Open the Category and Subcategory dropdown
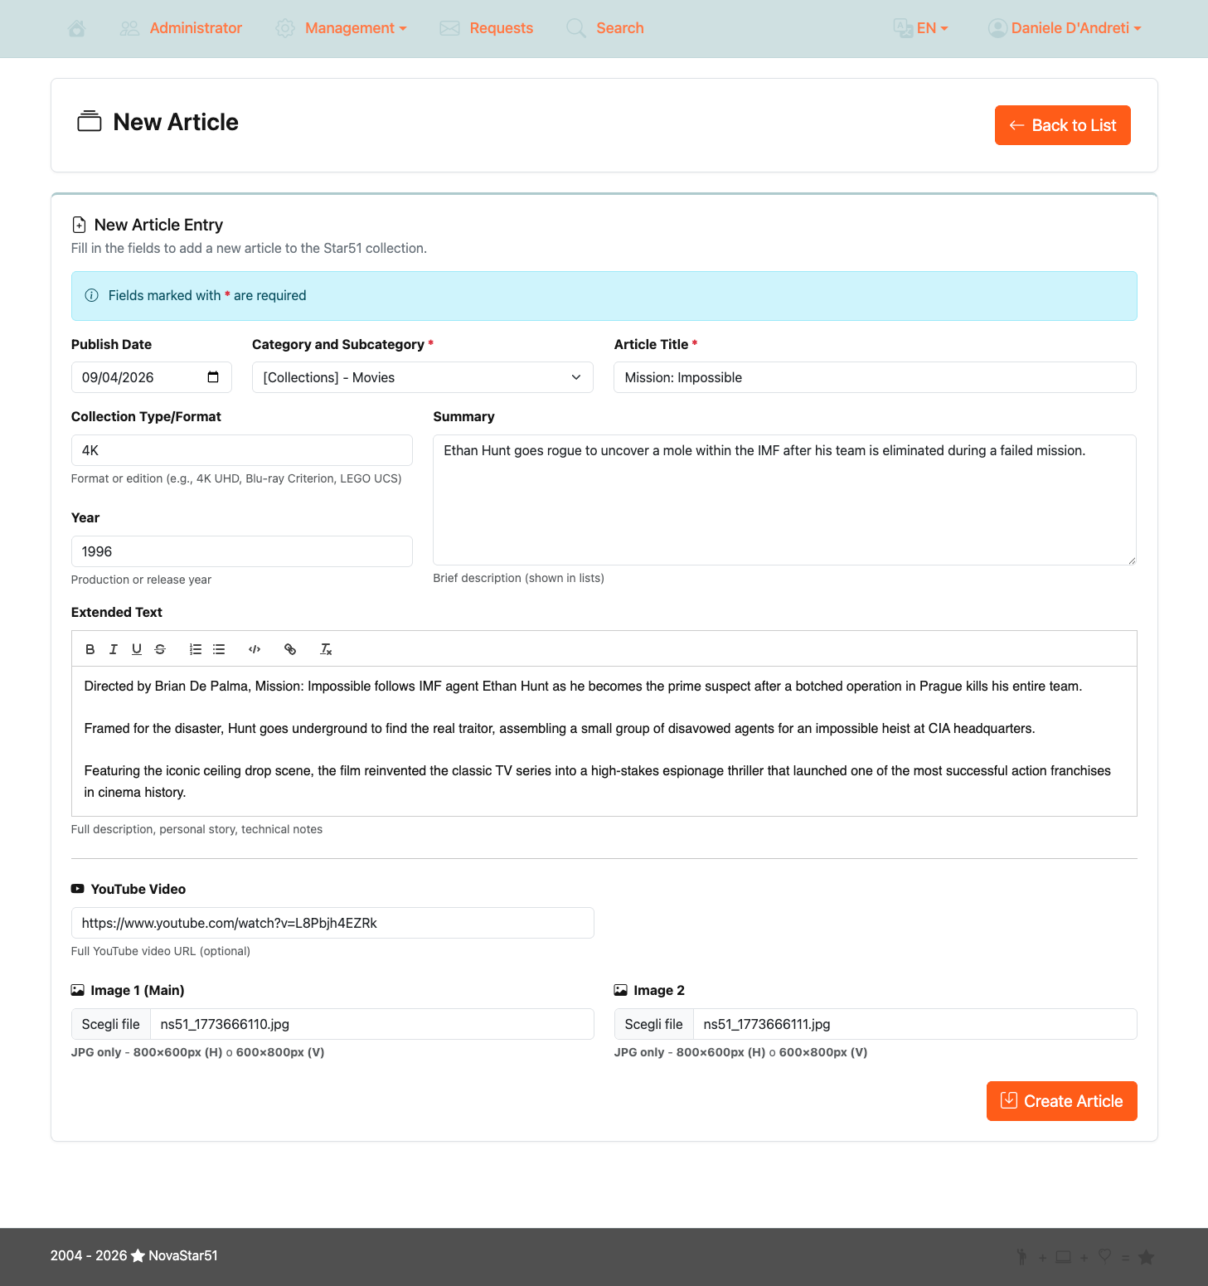Image resolution: width=1208 pixels, height=1286 pixels. pyautogui.click(x=422, y=377)
